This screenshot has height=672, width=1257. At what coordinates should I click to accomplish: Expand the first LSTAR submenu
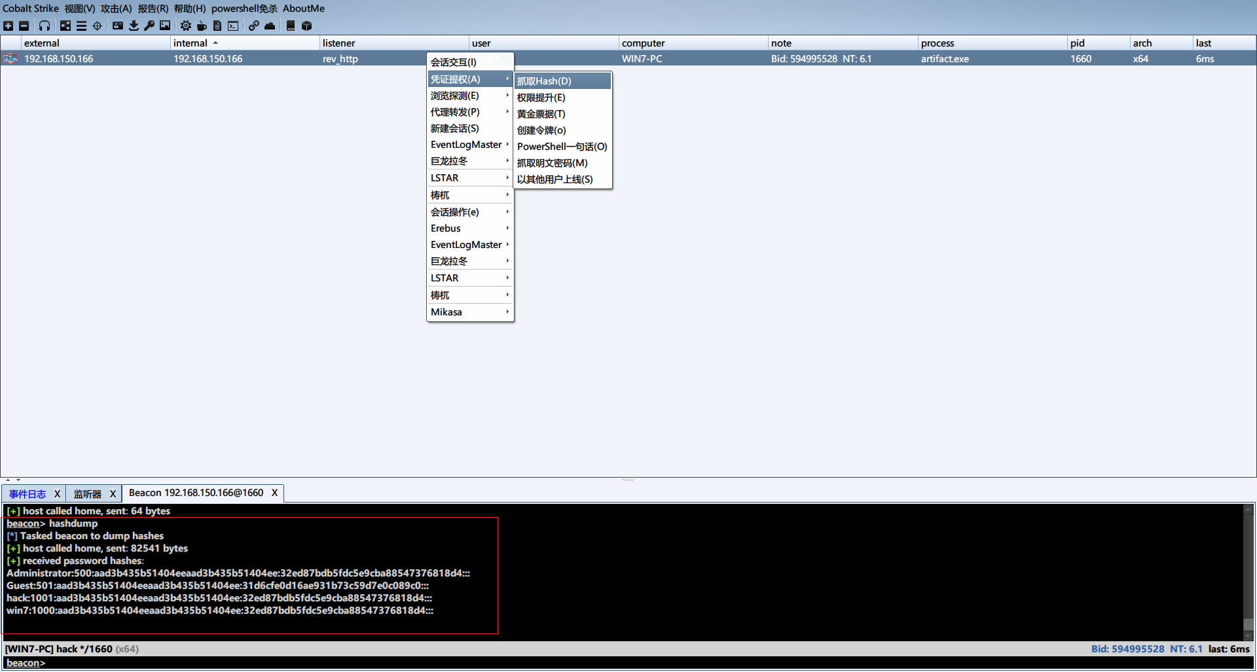[470, 178]
